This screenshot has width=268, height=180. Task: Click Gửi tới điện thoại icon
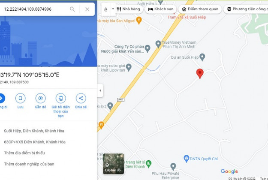pyautogui.click(x=61, y=98)
